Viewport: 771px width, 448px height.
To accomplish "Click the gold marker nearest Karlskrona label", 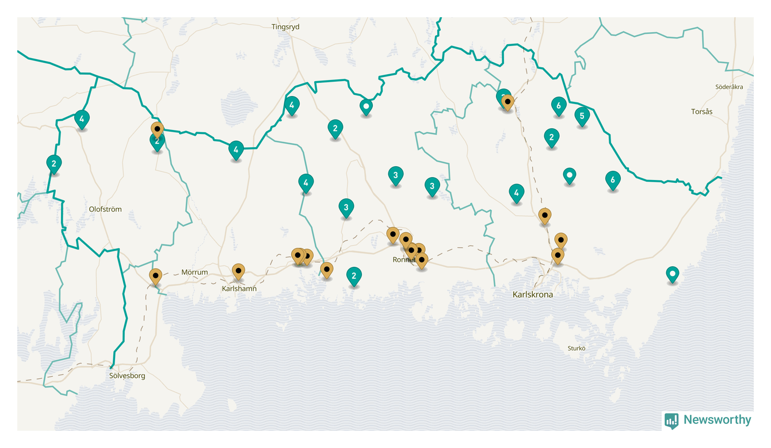I will pyautogui.click(x=557, y=255).
